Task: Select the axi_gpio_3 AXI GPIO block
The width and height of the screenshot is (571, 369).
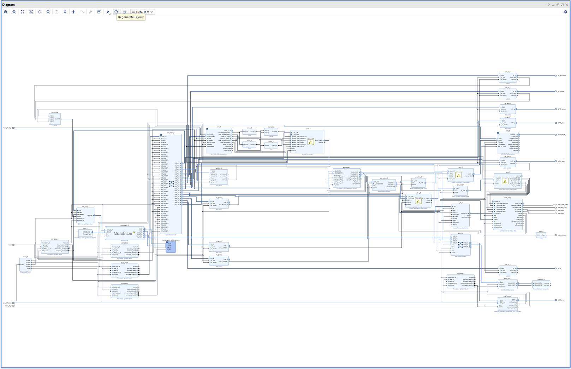Action: point(219,260)
